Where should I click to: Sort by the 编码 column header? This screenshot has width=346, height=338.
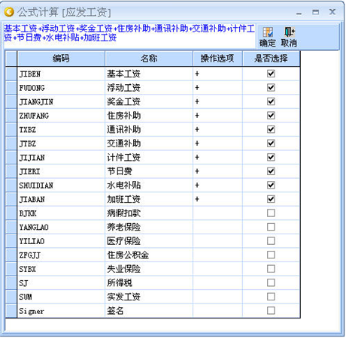click(61, 59)
